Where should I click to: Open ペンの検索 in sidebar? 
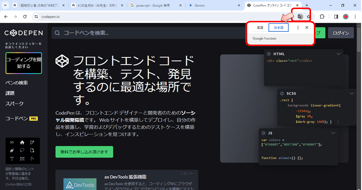[17, 83]
